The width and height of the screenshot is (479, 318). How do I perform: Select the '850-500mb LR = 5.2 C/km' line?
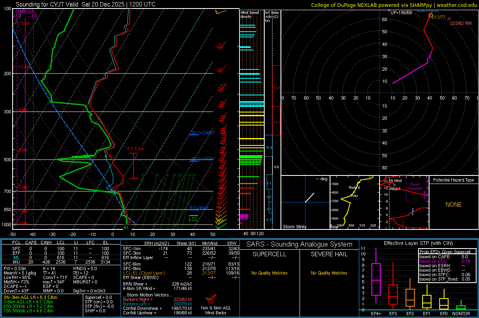point(28,306)
